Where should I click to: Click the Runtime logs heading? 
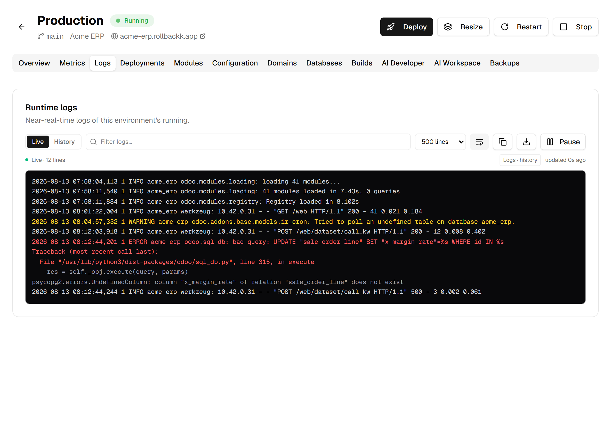pyautogui.click(x=51, y=107)
